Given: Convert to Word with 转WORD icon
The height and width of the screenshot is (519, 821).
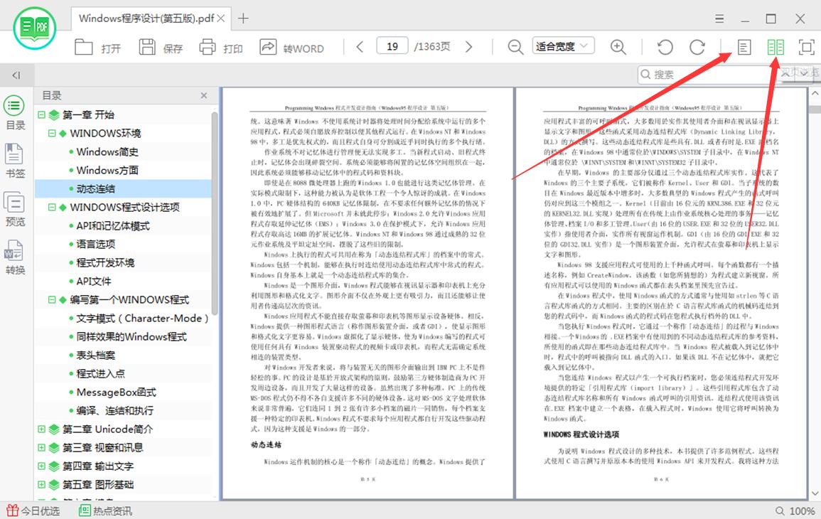Looking at the screenshot, I should point(268,47).
